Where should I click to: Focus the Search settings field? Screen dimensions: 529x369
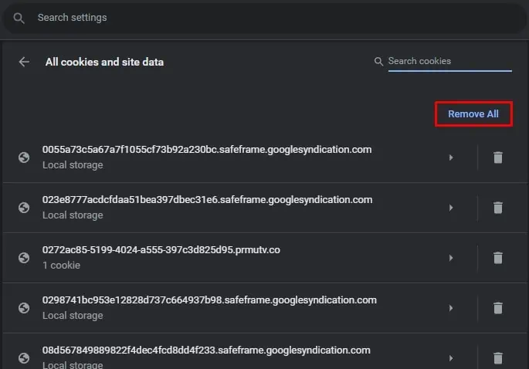[x=264, y=18]
